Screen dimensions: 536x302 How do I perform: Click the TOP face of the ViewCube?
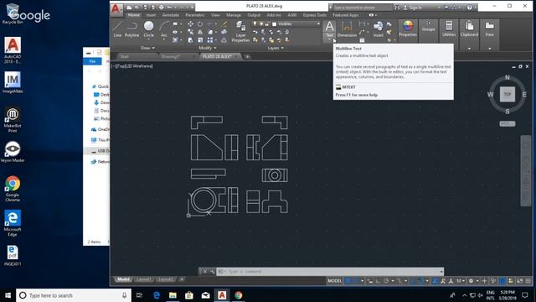coord(508,94)
